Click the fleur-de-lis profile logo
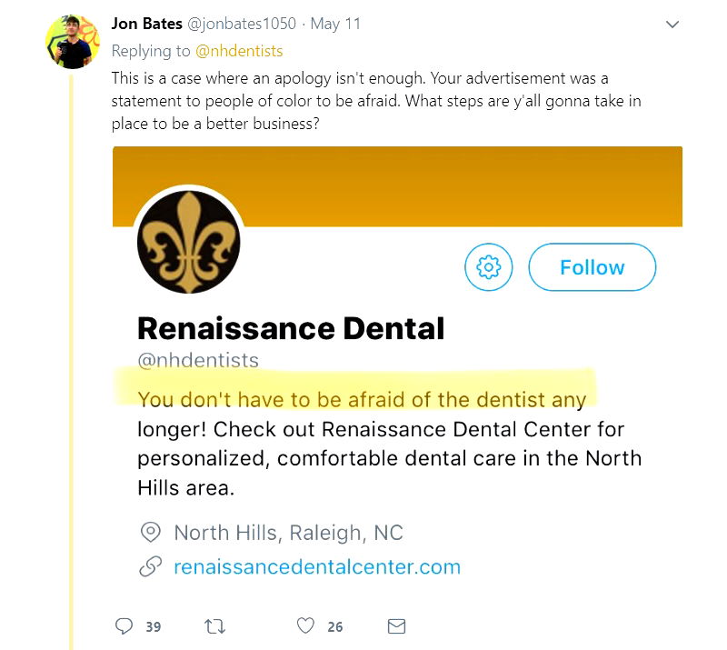This screenshot has height=650, width=727. pos(188,241)
